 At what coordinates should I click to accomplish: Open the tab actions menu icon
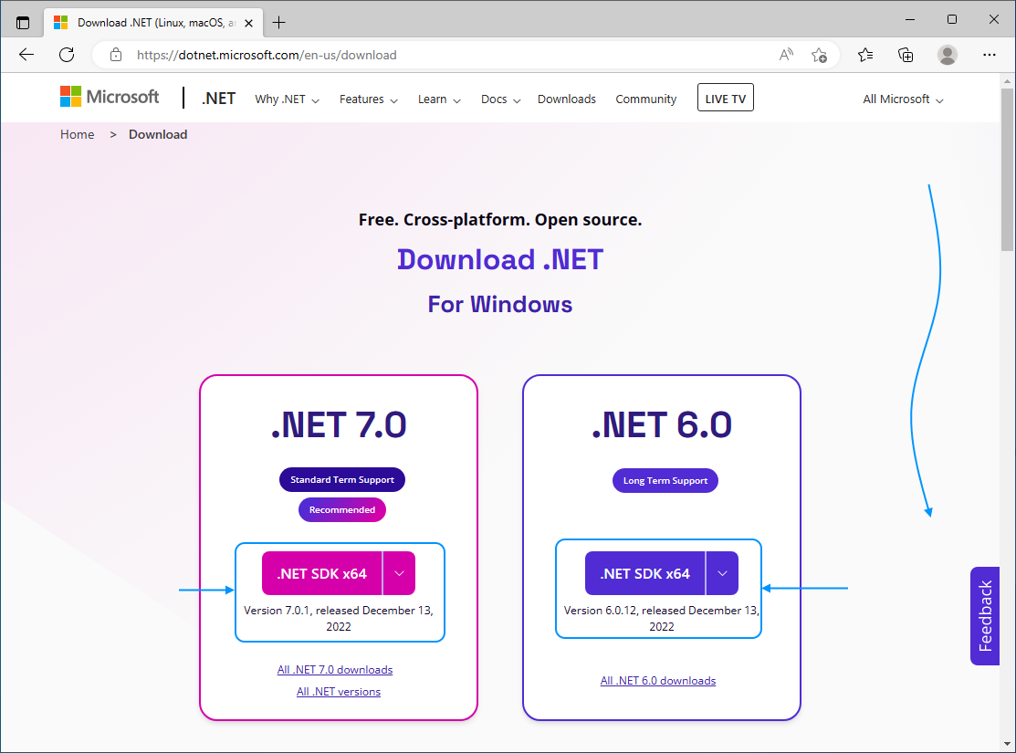pos(23,23)
